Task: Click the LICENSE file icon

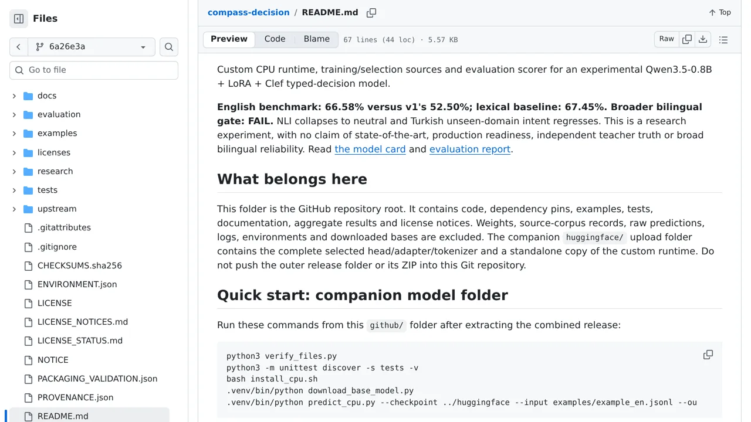Action: [x=28, y=303]
